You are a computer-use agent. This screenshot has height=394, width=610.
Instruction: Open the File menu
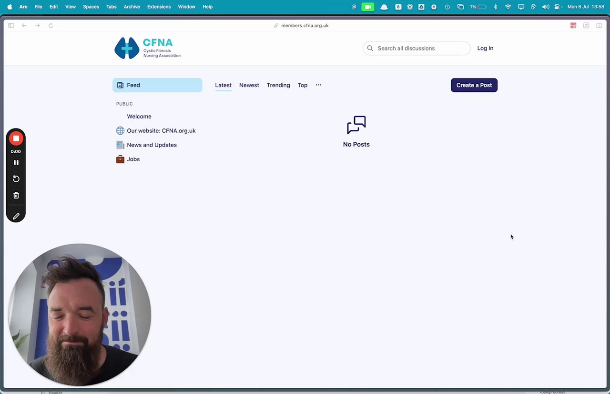click(38, 7)
